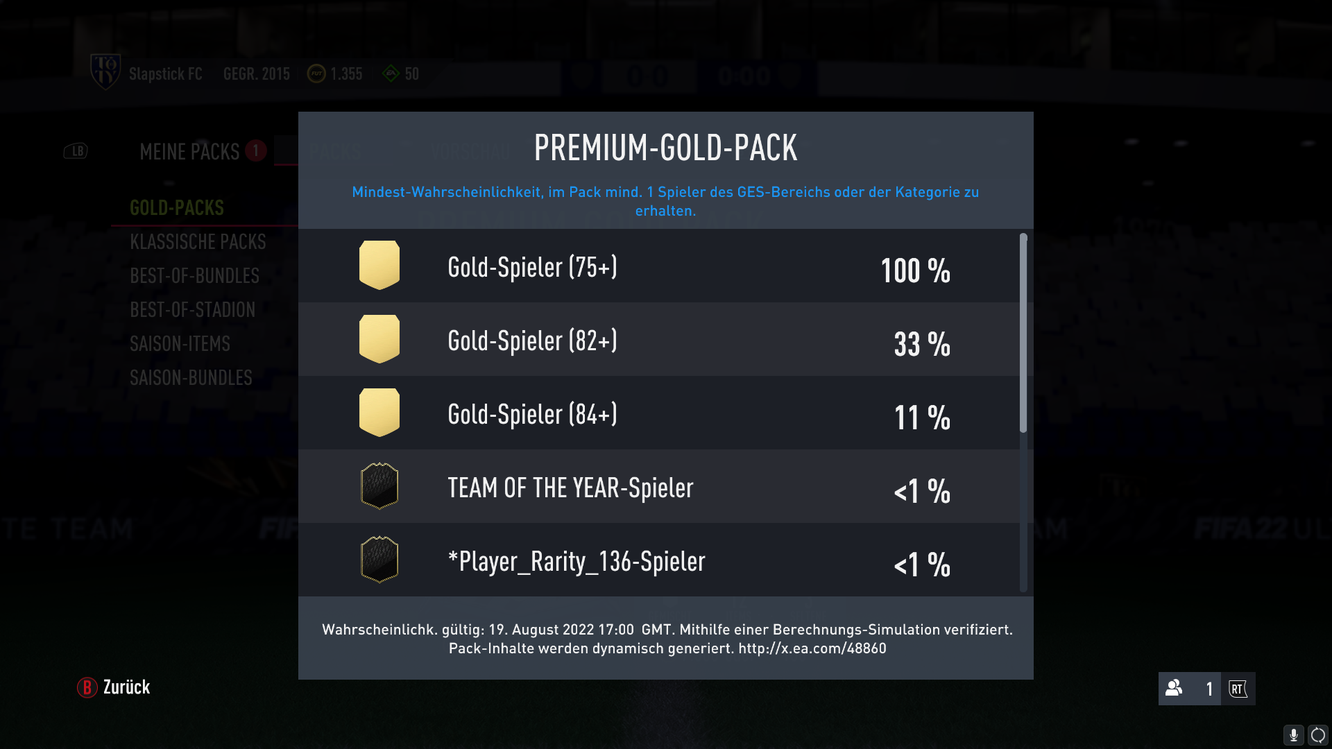
Task: Click the gold card icon for 75+ players
Action: pyautogui.click(x=379, y=265)
